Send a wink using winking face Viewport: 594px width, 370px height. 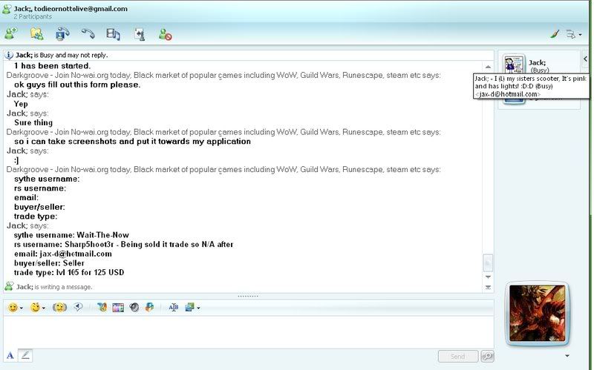click(35, 307)
